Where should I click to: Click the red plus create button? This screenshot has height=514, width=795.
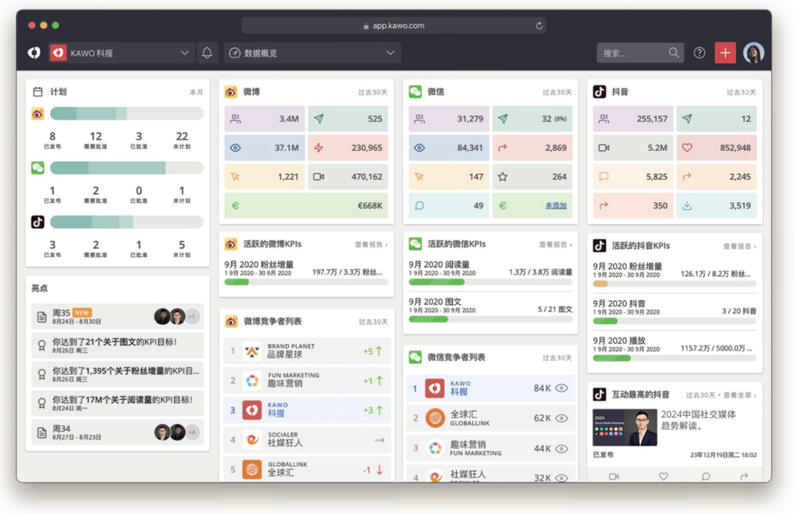coord(725,53)
